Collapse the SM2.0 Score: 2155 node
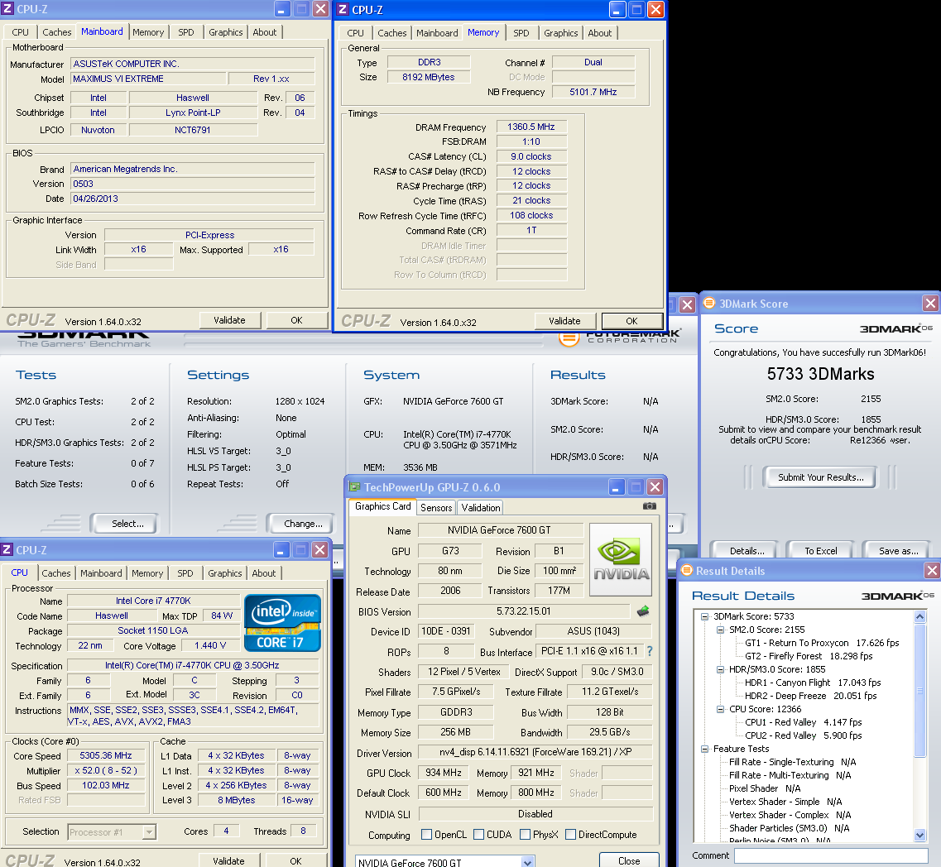 [720, 630]
